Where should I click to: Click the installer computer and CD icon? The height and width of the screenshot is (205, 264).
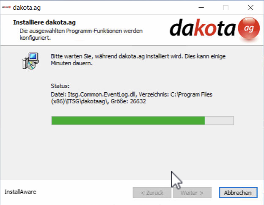[x=30, y=61]
